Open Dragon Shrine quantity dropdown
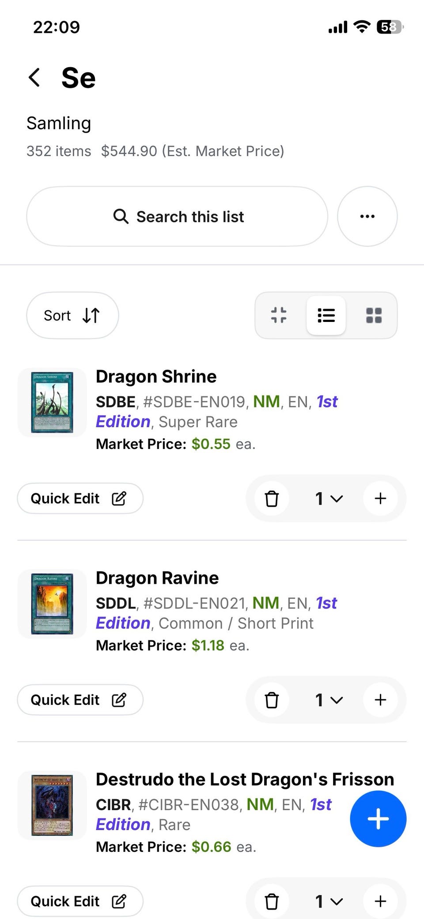This screenshot has height=919, width=424. click(x=329, y=498)
